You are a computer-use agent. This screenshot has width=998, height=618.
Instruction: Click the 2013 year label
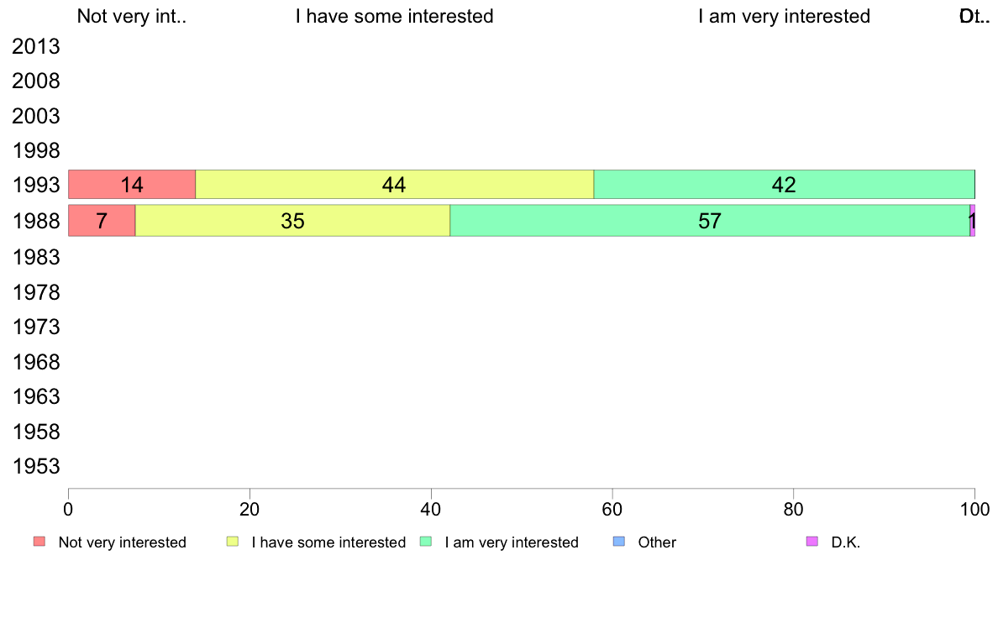35,46
